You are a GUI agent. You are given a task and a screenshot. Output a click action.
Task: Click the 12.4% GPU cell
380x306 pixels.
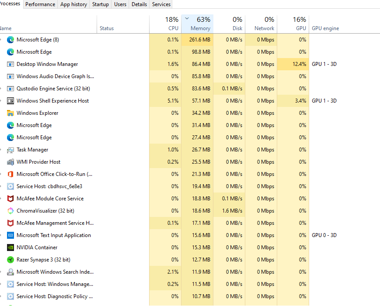(293, 64)
